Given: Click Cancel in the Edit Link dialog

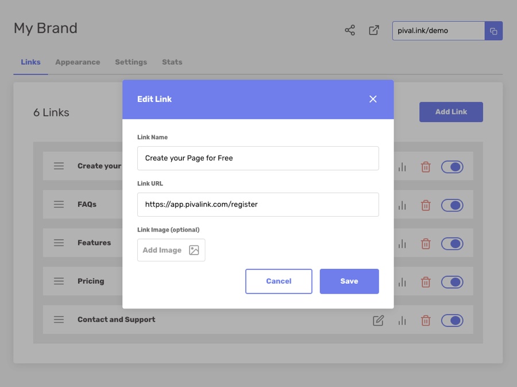Looking at the screenshot, I should pos(279,282).
